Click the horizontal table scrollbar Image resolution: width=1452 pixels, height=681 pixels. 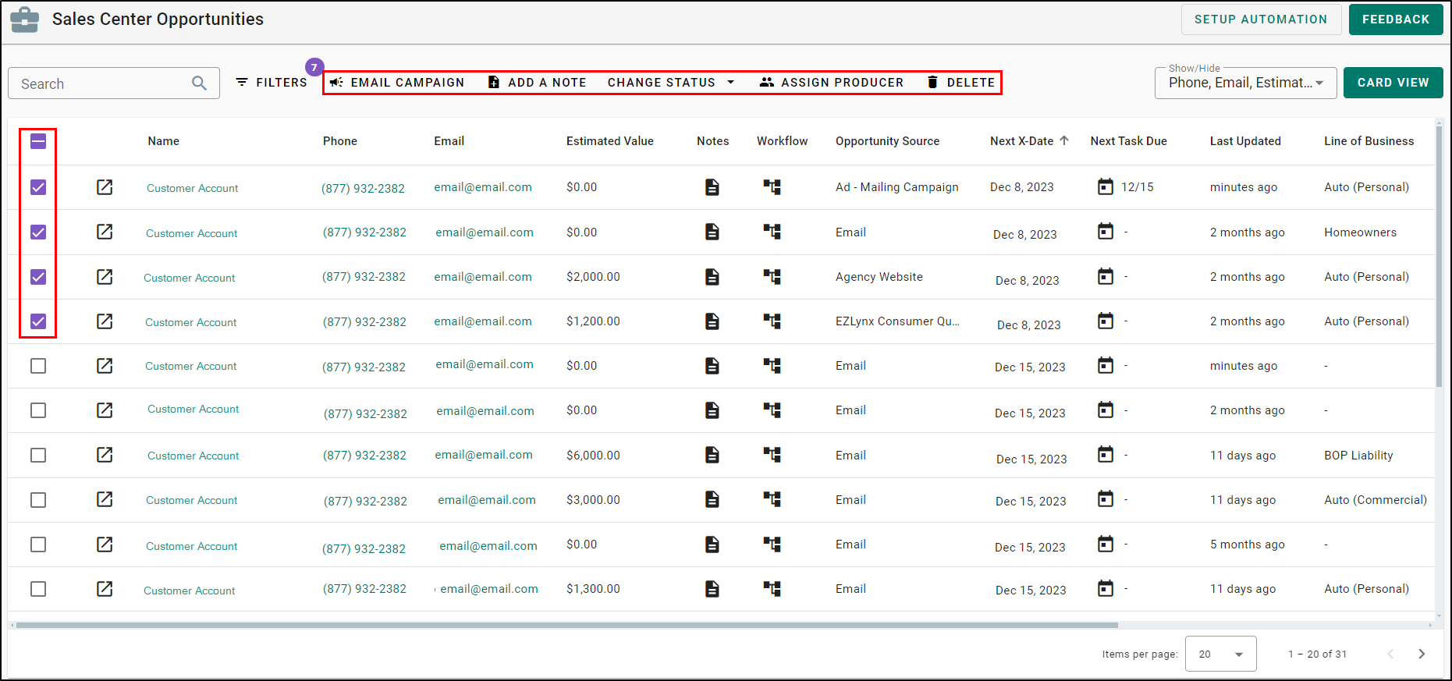tap(566, 625)
